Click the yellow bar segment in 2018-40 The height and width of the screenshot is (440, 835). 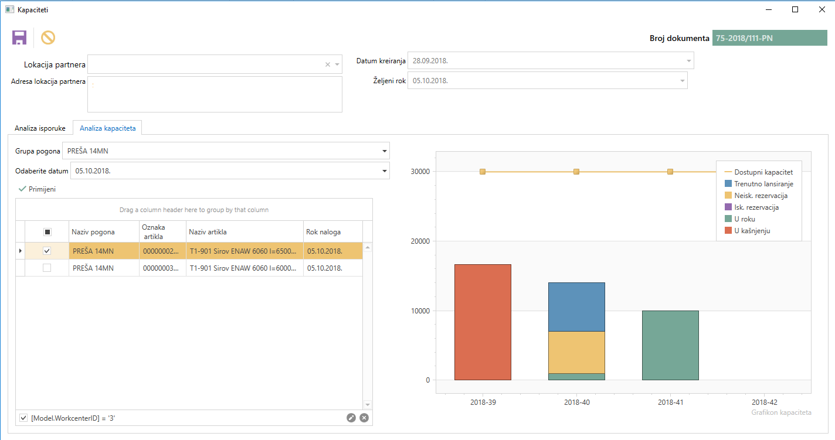[x=576, y=353]
